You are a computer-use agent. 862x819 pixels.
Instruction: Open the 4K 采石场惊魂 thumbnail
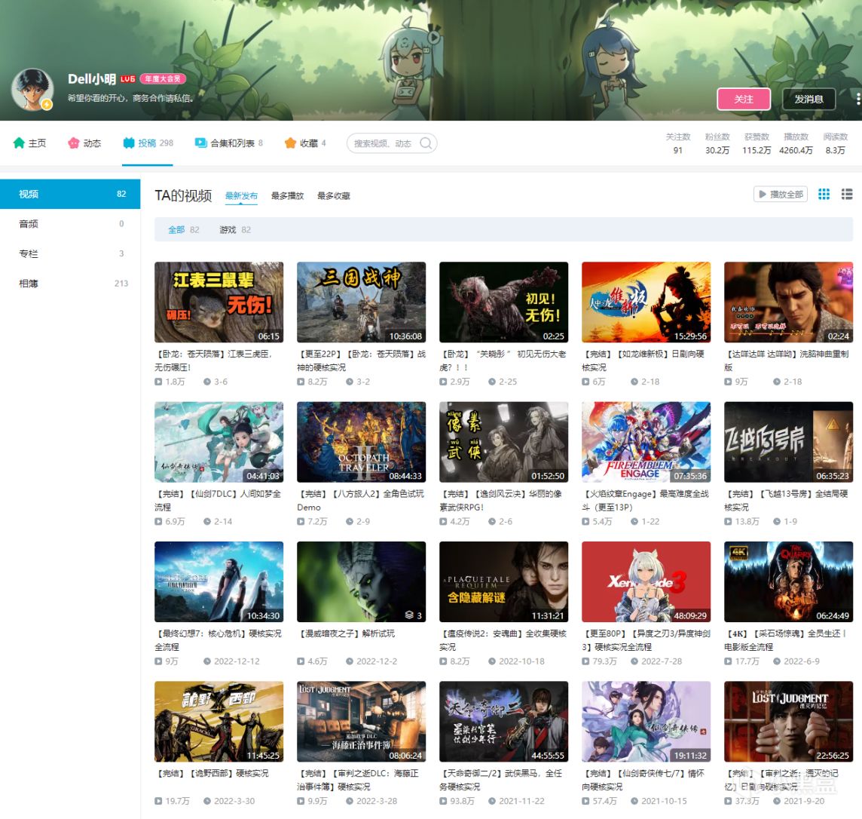point(788,582)
